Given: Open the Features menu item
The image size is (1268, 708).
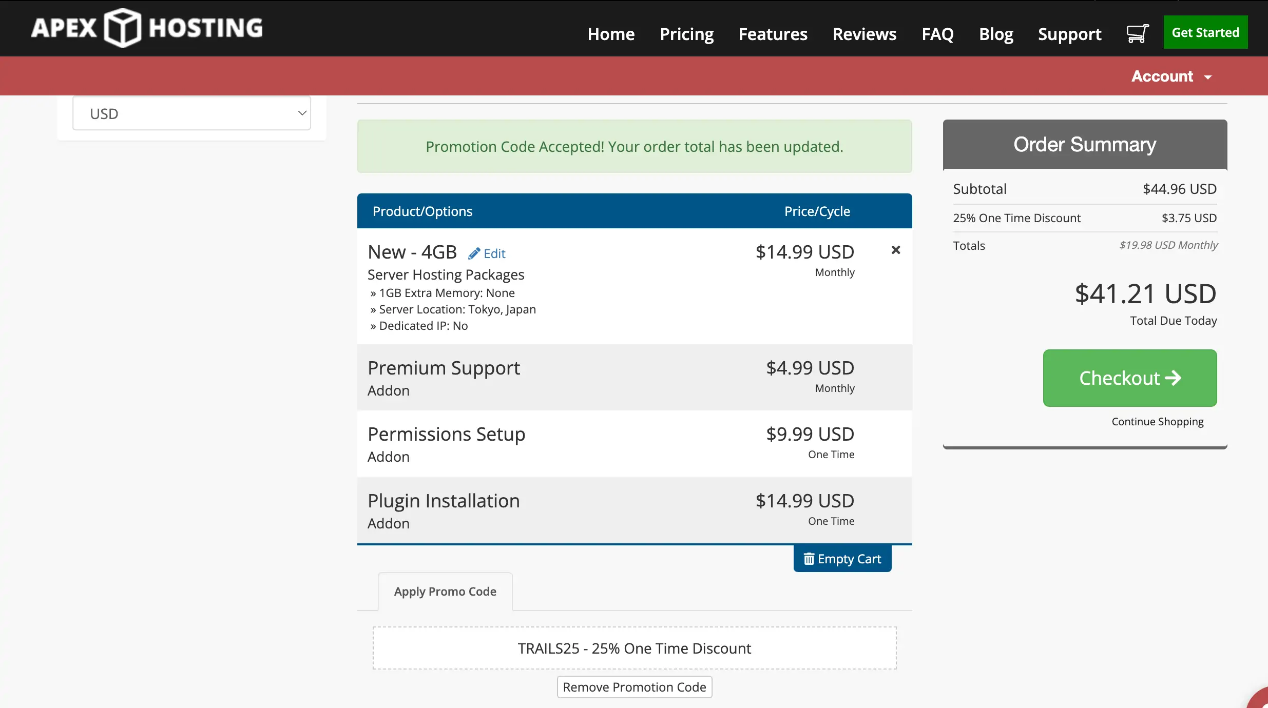Looking at the screenshot, I should coord(773,34).
